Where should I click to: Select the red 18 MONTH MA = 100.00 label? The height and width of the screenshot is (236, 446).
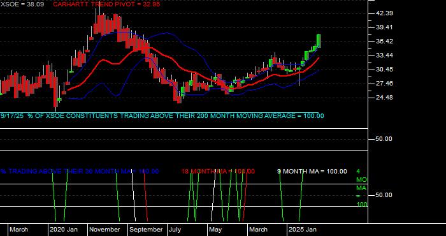218,172
